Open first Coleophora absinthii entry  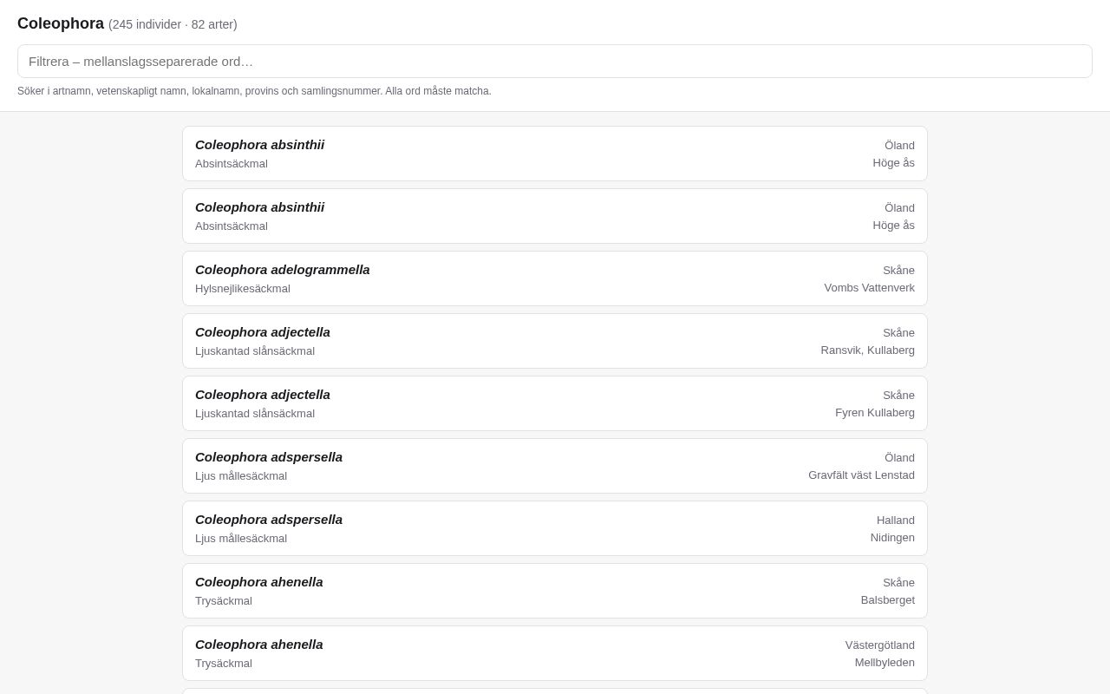point(555,154)
